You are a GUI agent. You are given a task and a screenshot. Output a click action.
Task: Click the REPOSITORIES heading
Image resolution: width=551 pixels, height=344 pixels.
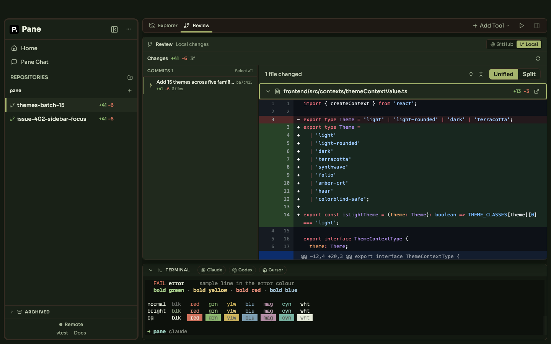click(29, 77)
